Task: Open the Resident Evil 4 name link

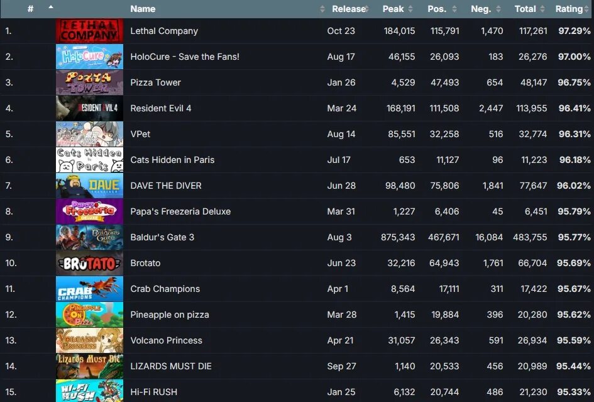Action: 161,108
